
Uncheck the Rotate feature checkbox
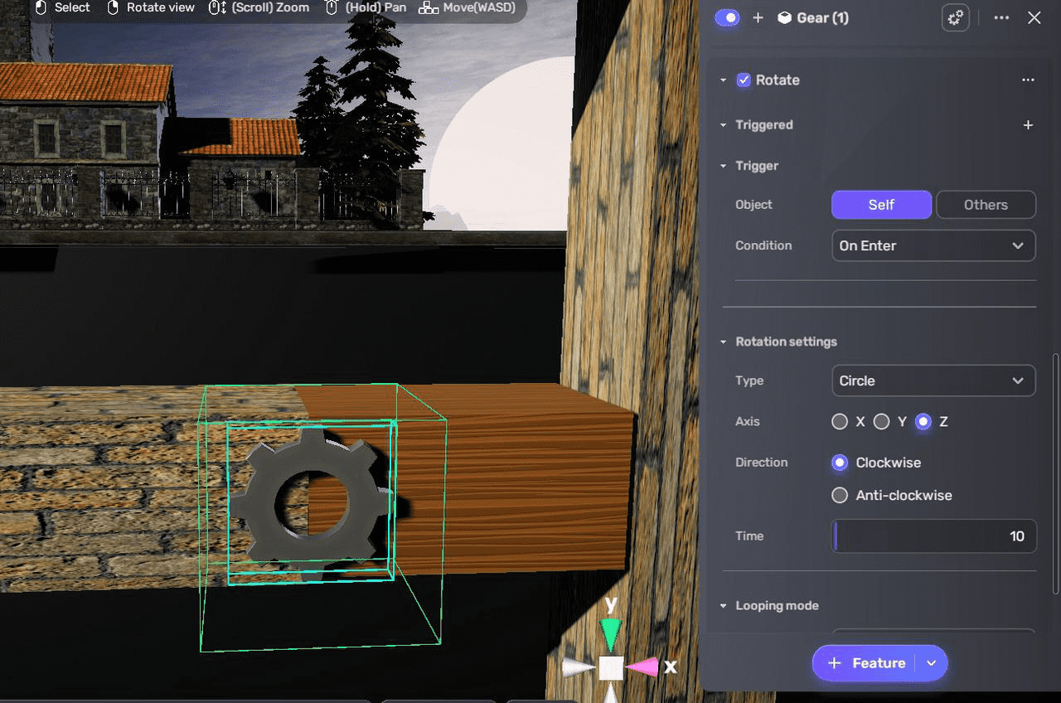coord(744,80)
